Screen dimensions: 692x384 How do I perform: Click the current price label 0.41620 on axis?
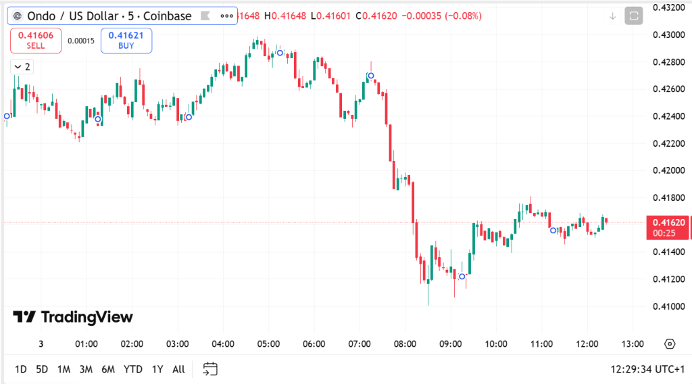668,222
